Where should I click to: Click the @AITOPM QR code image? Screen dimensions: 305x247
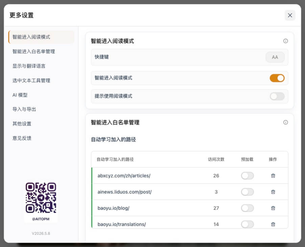41,198
